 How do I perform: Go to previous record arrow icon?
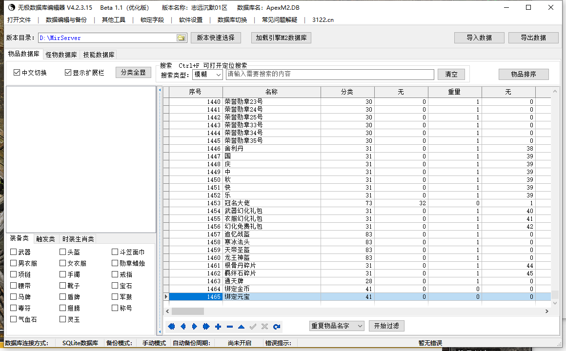[183, 327]
